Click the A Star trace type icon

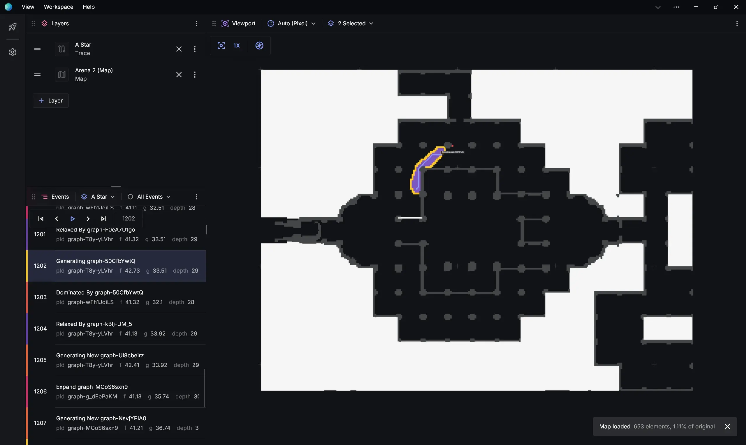click(62, 49)
